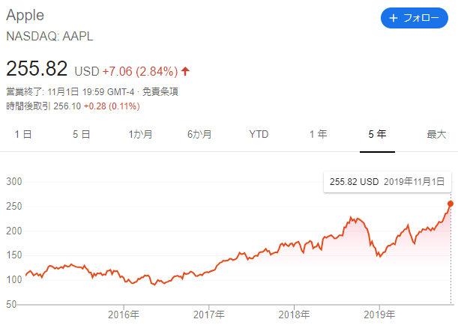Click the 2016年 x-axis label
The height and width of the screenshot is (325, 458).
[124, 312]
